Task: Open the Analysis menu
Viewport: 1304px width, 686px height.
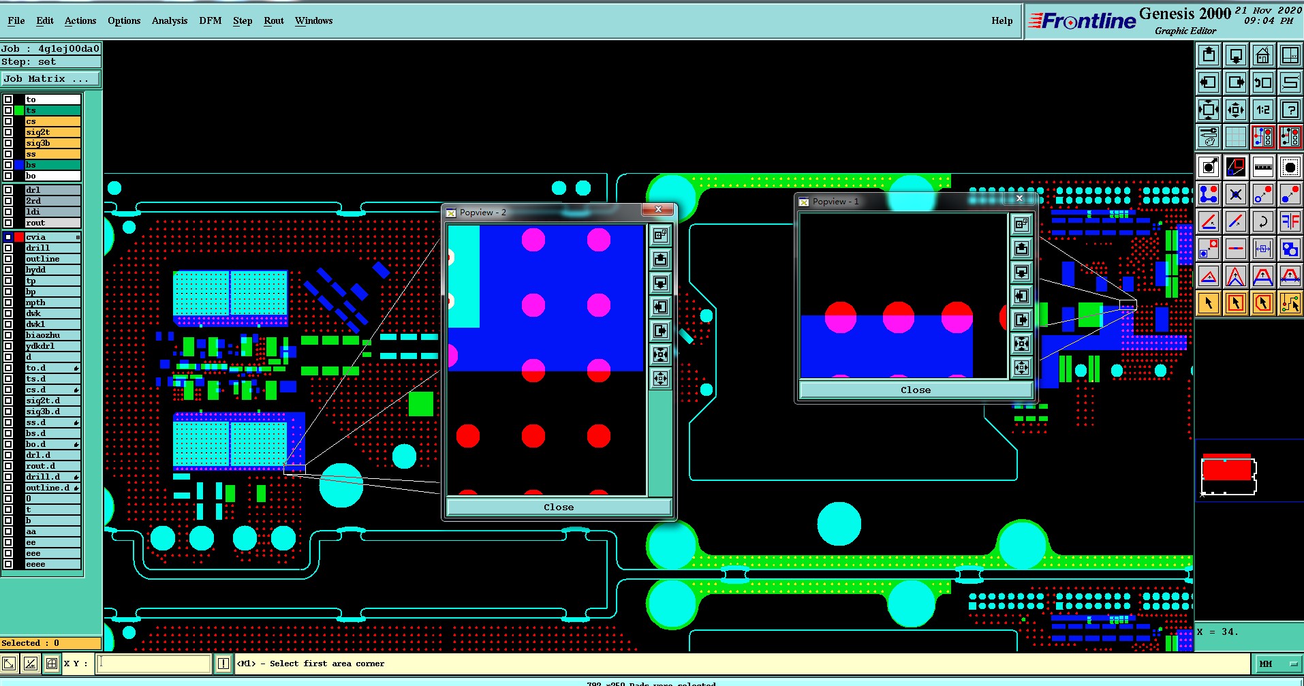Action: (170, 20)
